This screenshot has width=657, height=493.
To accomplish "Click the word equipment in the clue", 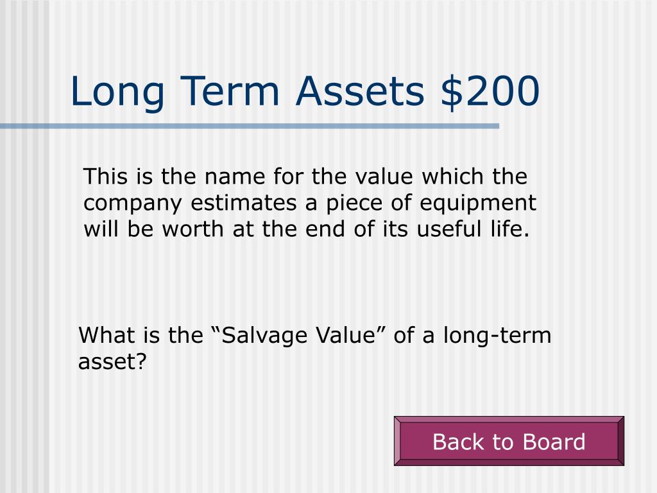I will (x=477, y=204).
